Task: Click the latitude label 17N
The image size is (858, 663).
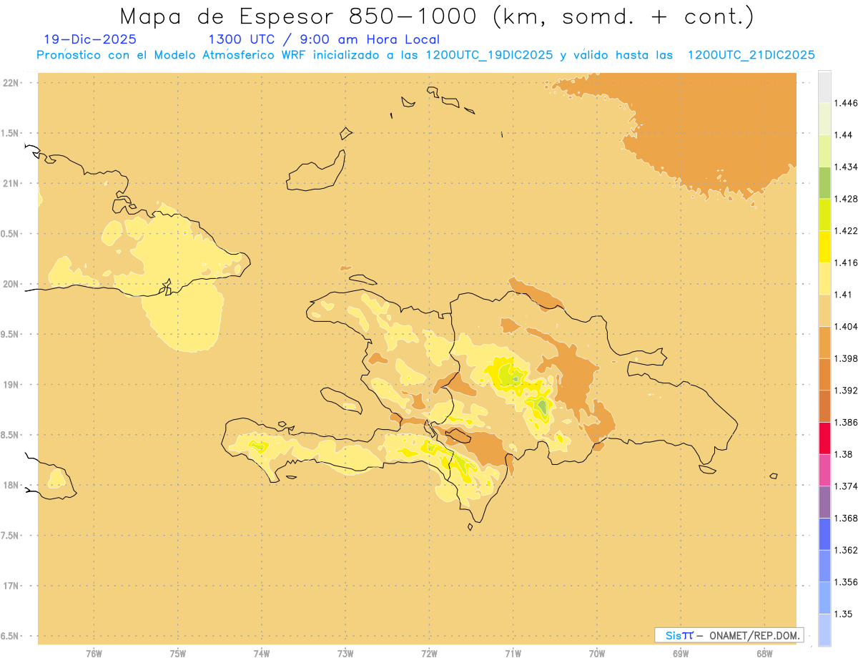Action: pos(11,586)
